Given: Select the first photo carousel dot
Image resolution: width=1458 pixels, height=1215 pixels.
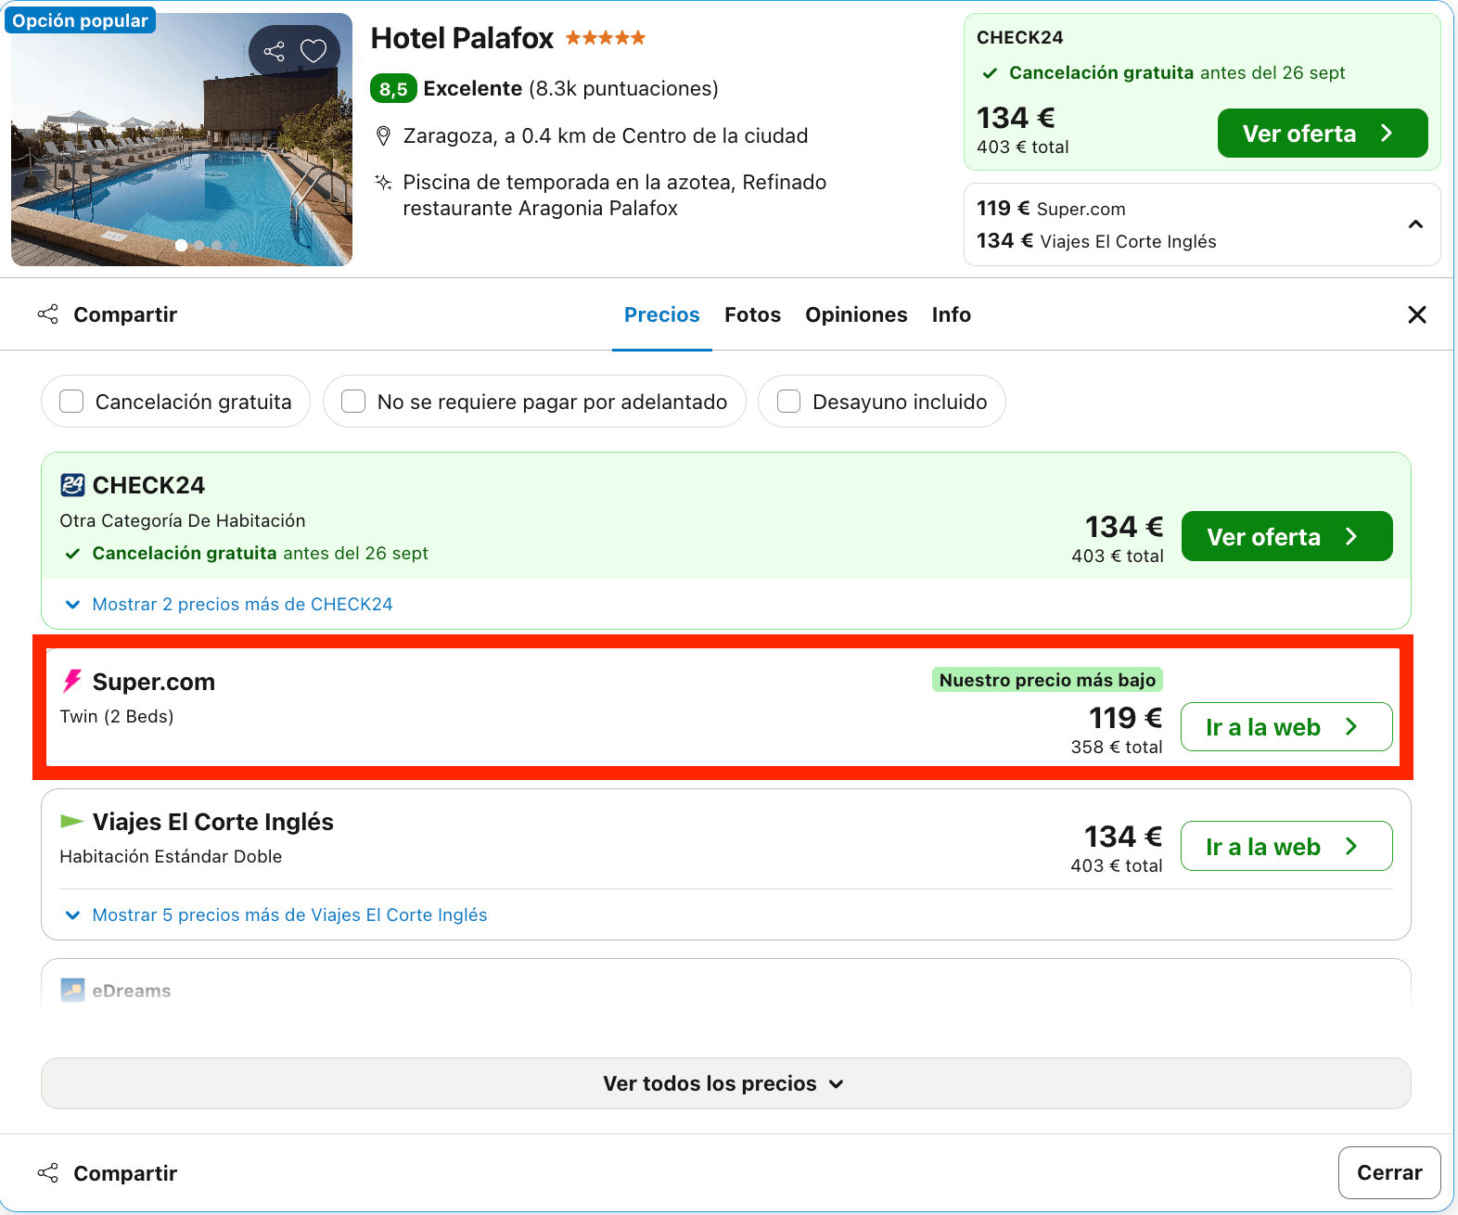Looking at the screenshot, I should pos(181,246).
